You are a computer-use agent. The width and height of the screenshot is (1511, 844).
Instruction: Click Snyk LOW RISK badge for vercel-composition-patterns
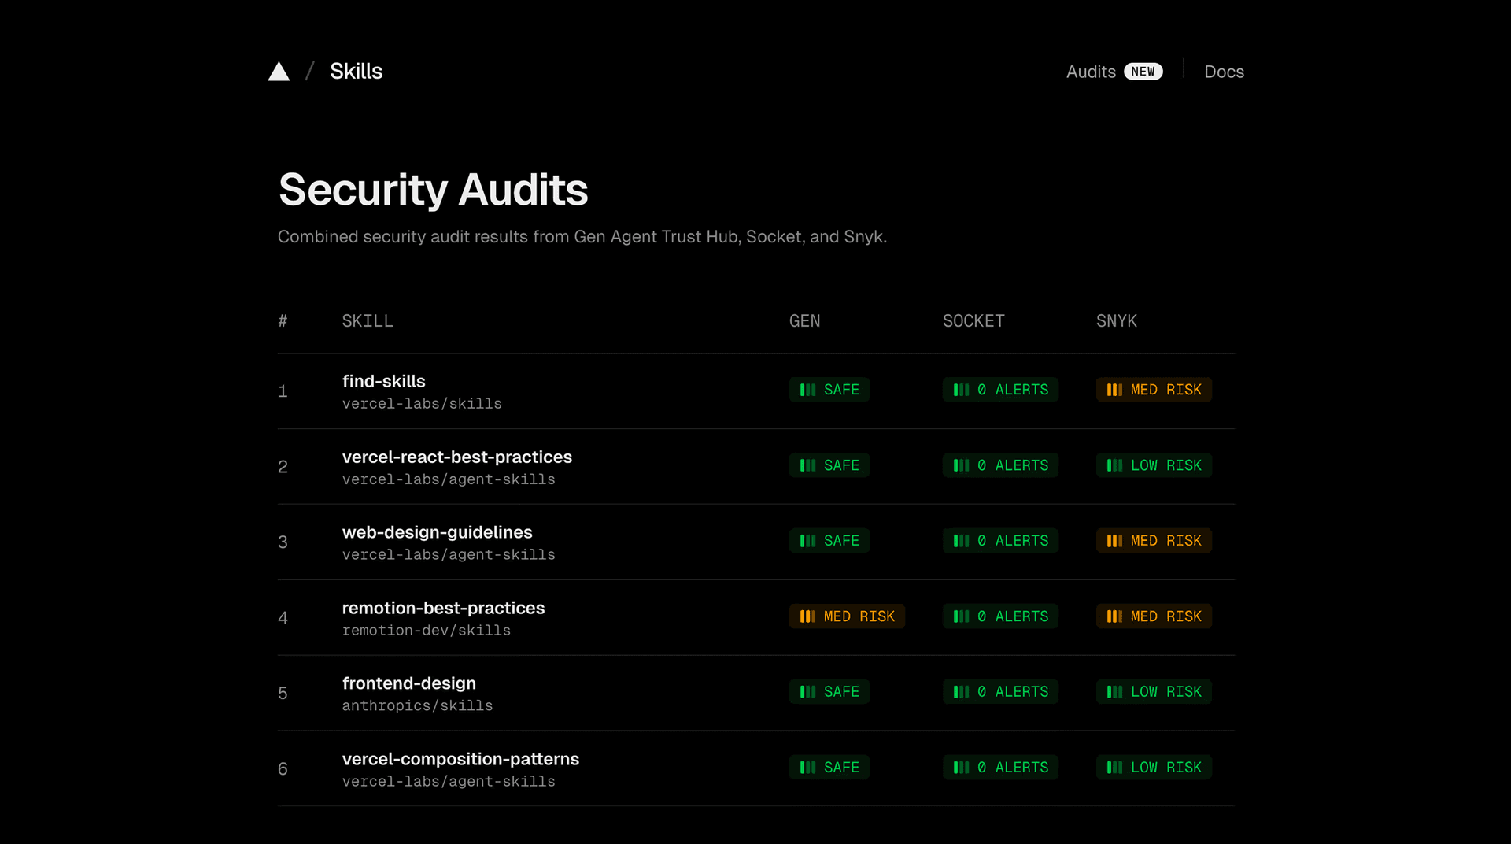pos(1154,768)
